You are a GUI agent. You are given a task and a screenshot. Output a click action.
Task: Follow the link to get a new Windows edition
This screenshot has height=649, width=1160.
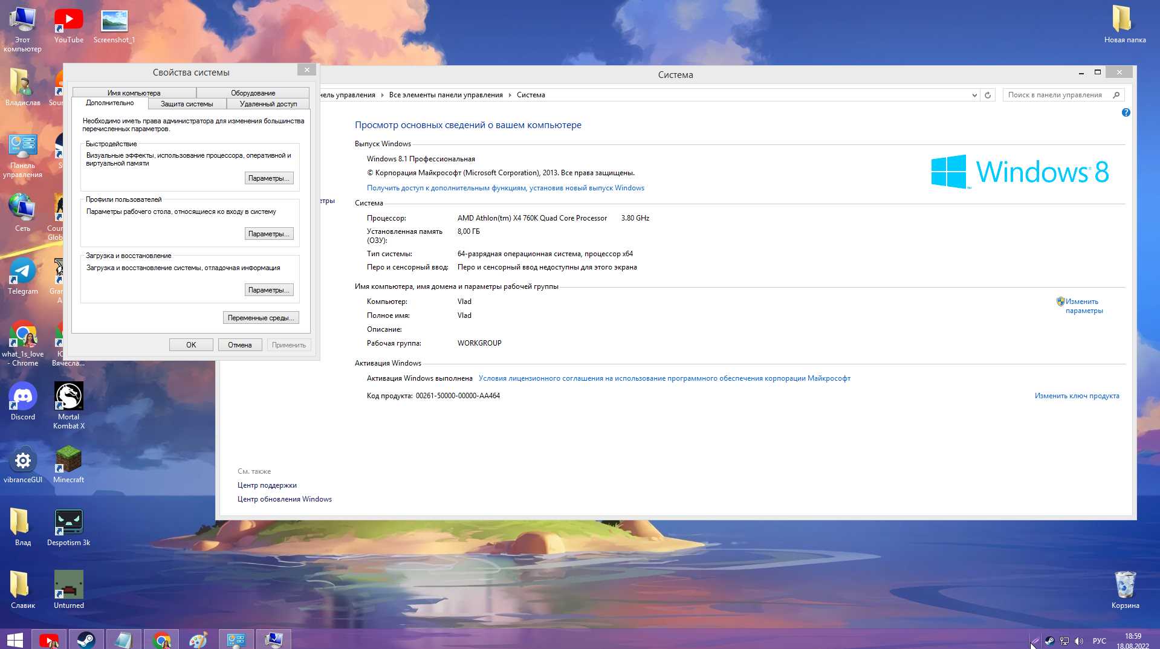pyautogui.click(x=505, y=188)
